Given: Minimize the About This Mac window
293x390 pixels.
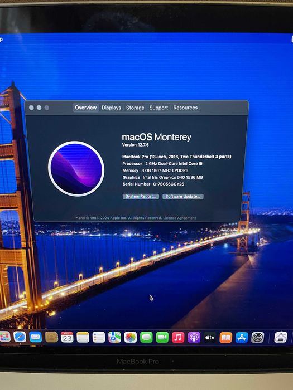Looking at the screenshot, I should click(x=39, y=108).
